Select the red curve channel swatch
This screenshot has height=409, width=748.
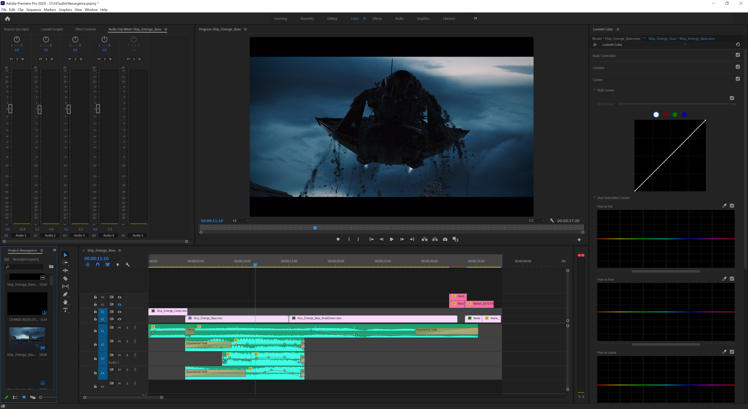tap(665, 115)
